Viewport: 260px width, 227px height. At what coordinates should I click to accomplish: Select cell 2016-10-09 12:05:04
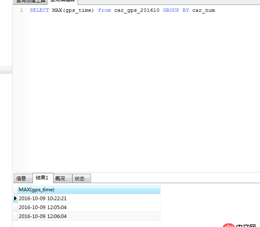89,207
